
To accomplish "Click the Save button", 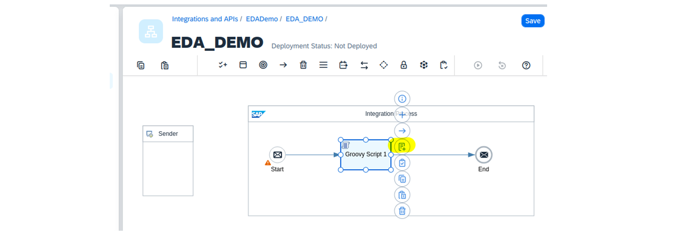I will point(533,21).
